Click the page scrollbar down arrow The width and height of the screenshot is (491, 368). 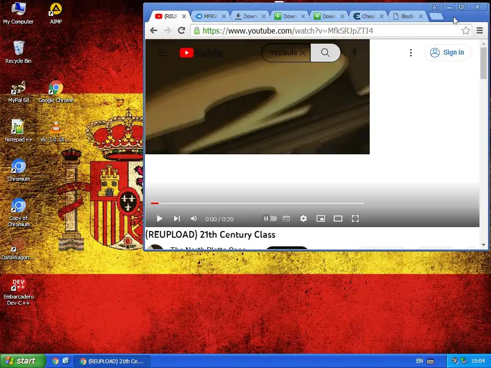[x=484, y=245]
